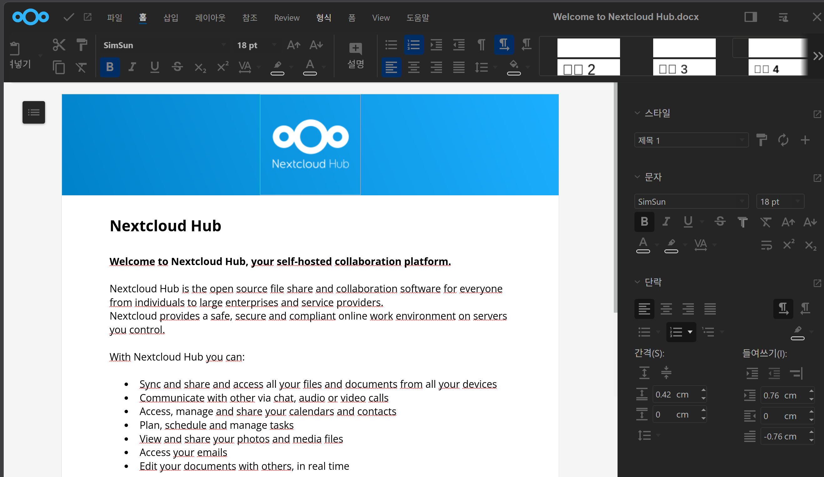Viewport: 824px width, 477px height.
Task: Switch to the 형식 tab
Action: click(324, 17)
